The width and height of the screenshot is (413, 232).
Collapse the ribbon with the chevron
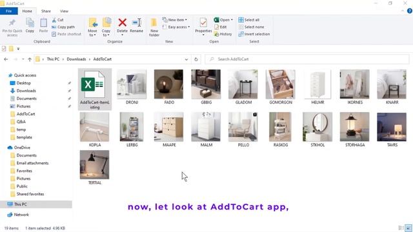(x=403, y=11)
